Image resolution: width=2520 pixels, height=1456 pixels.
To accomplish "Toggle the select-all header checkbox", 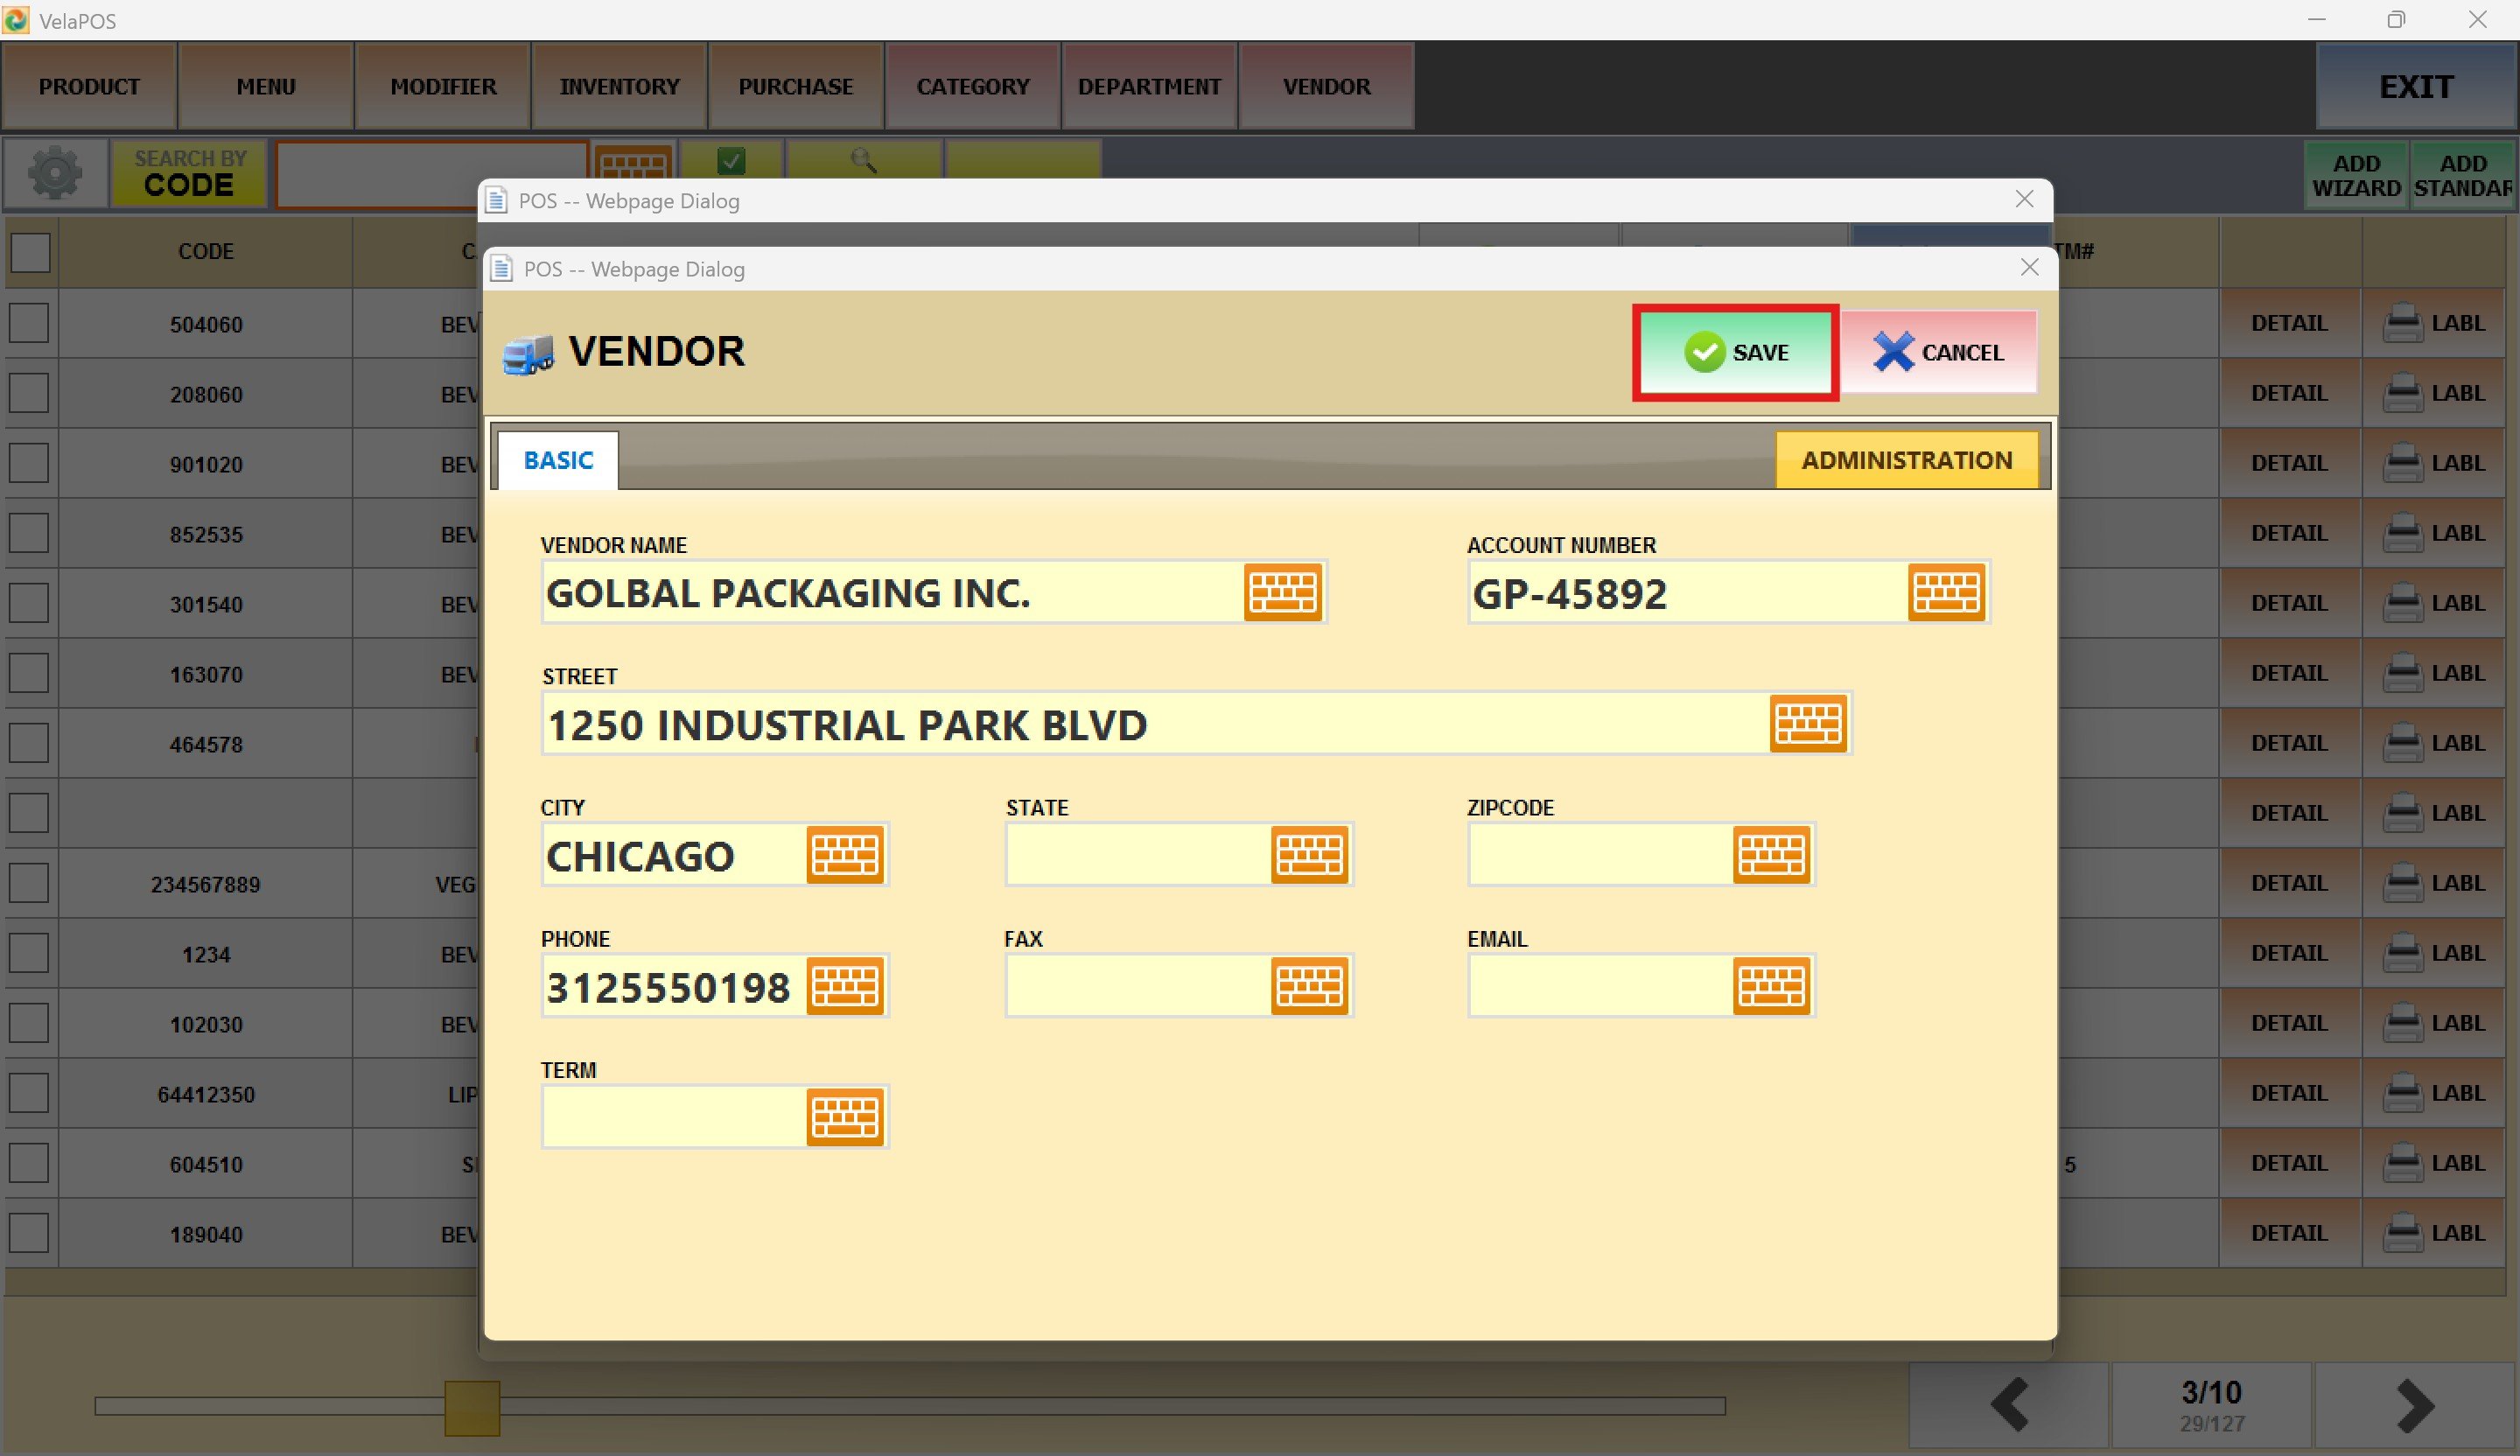I will pos(30,252).
